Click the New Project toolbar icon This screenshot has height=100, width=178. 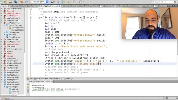pos(6,2)
